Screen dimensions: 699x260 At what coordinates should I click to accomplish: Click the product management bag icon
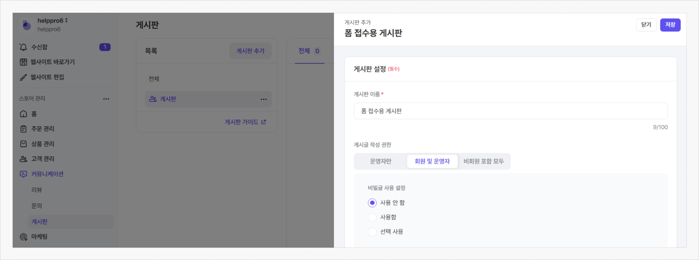click(x=23, y=144)
